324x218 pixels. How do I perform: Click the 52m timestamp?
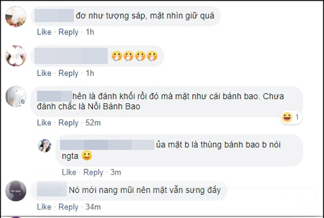(x=93, y=123)
